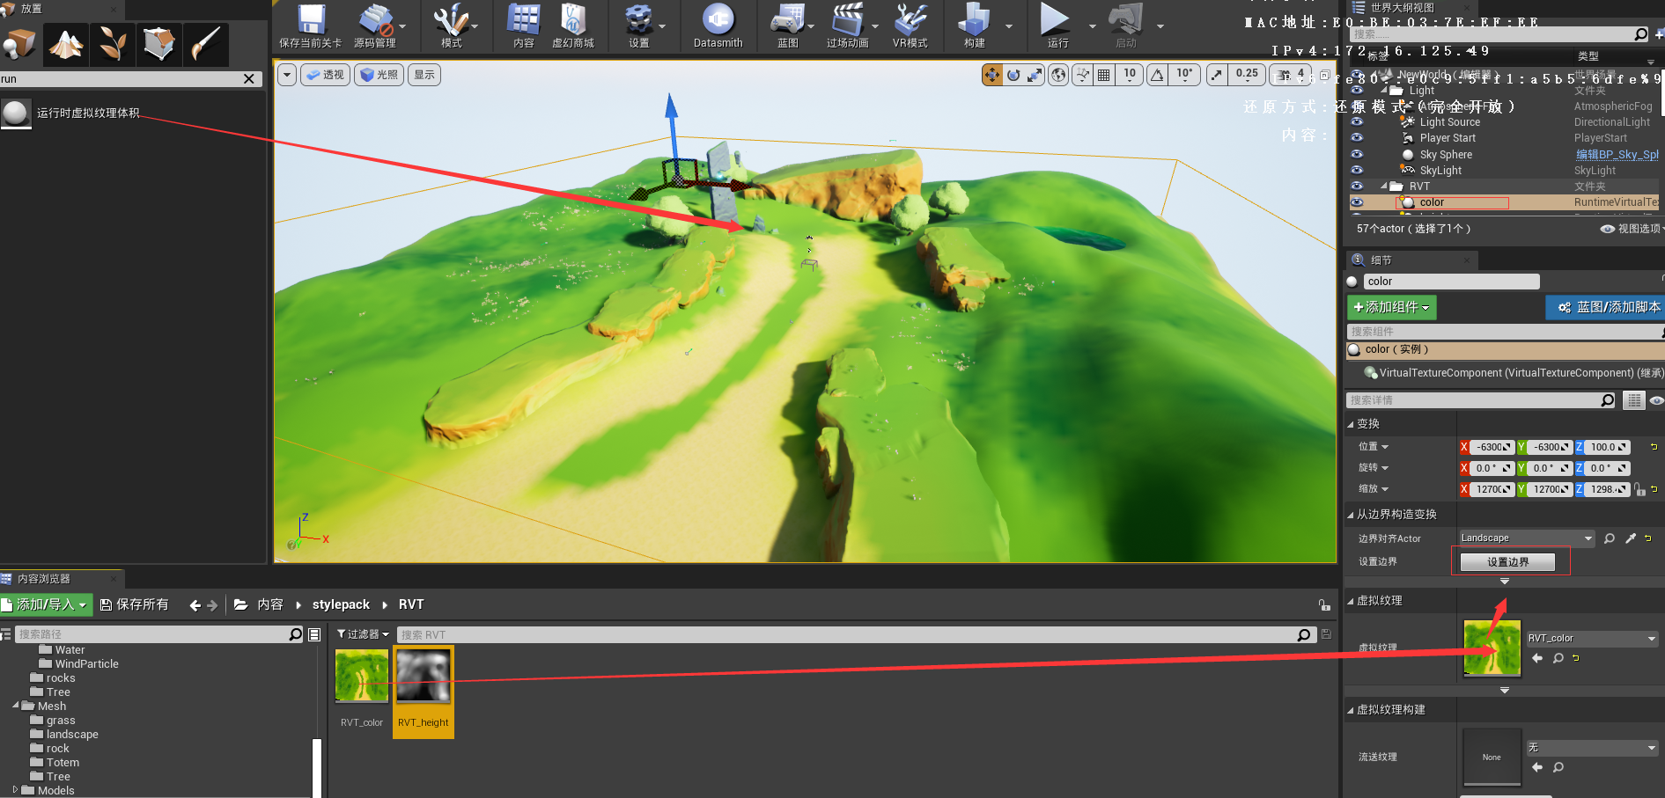Open rotation snap dropdown showing 10°
The width and height of the screenshot is (1665, 798).
pyautogui.click(x=1184, y=75)
